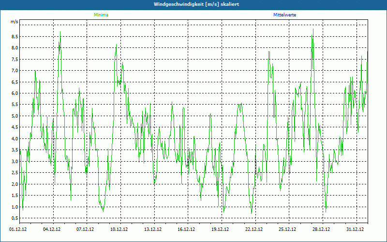Click the green Minima legend label

(101, 15)
